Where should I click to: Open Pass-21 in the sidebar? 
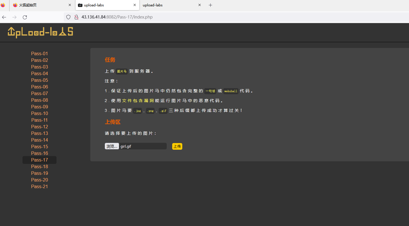pos(40,186)
